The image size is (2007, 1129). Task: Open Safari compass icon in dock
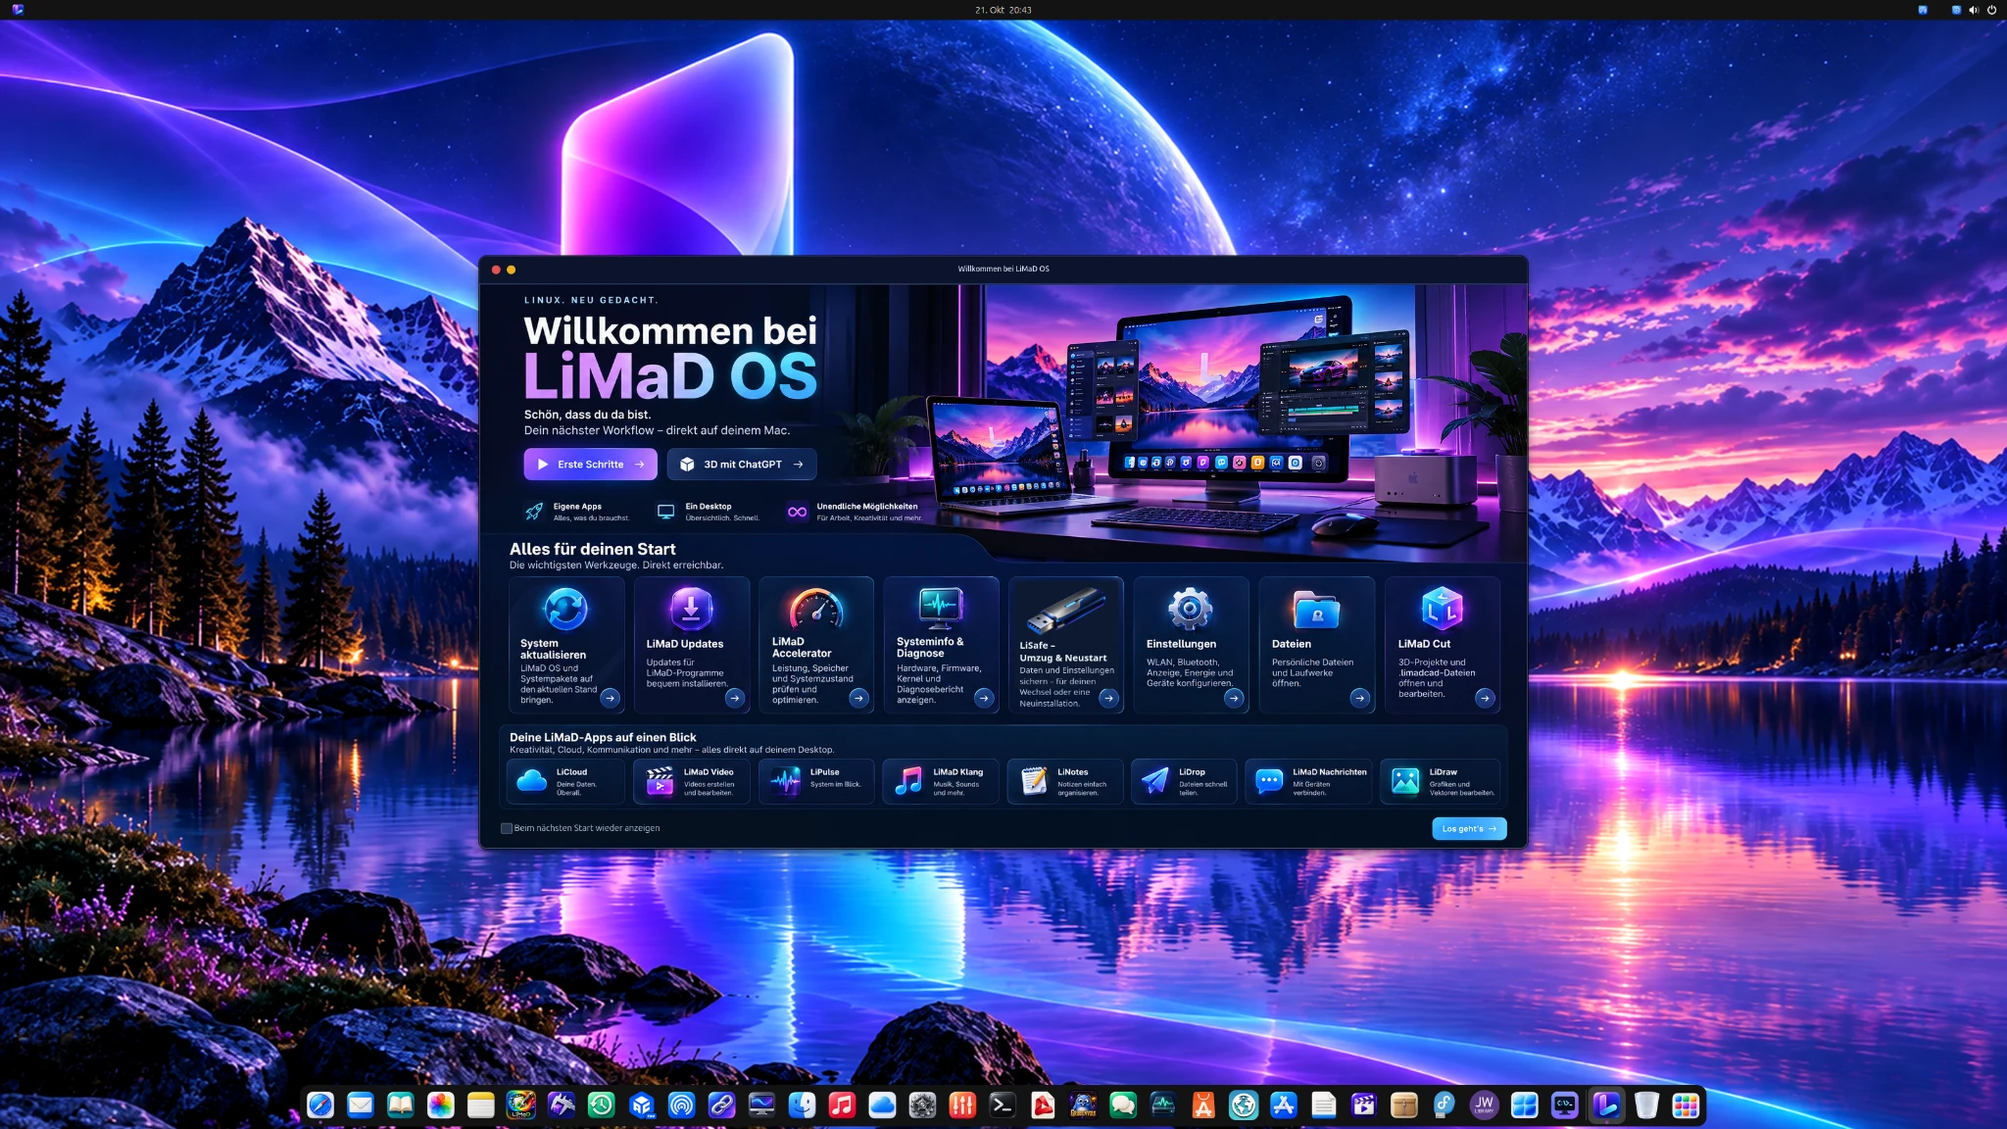click(x=320, y=1105)
